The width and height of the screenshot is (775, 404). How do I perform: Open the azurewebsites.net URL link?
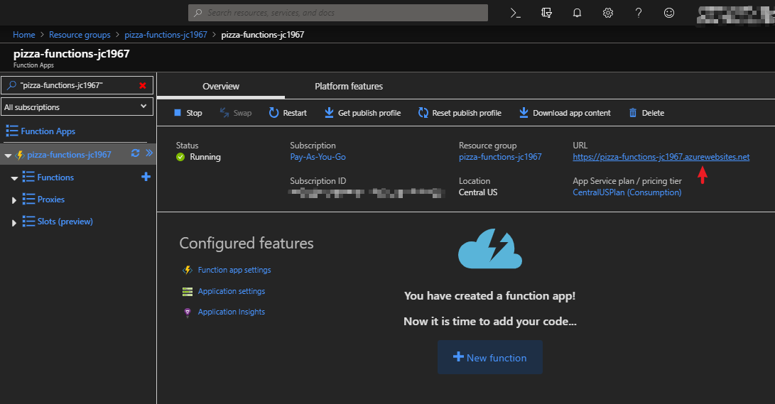coord(661,157)
